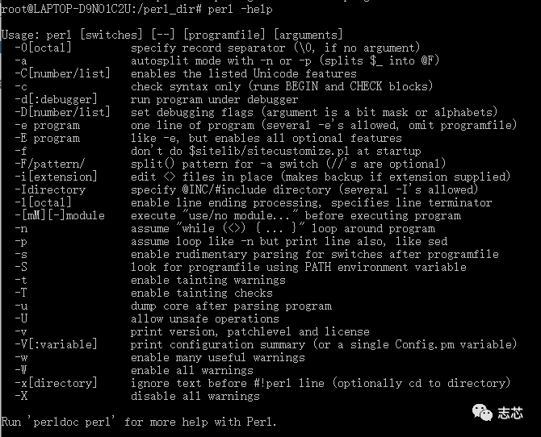Click the 志芯 watermark text

tap(511, 411)
